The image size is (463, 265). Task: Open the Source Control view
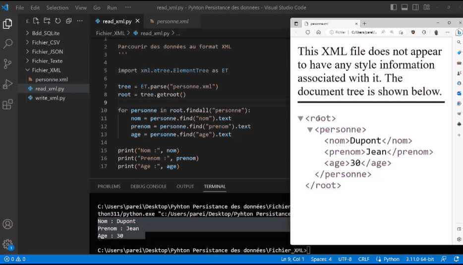7,64
